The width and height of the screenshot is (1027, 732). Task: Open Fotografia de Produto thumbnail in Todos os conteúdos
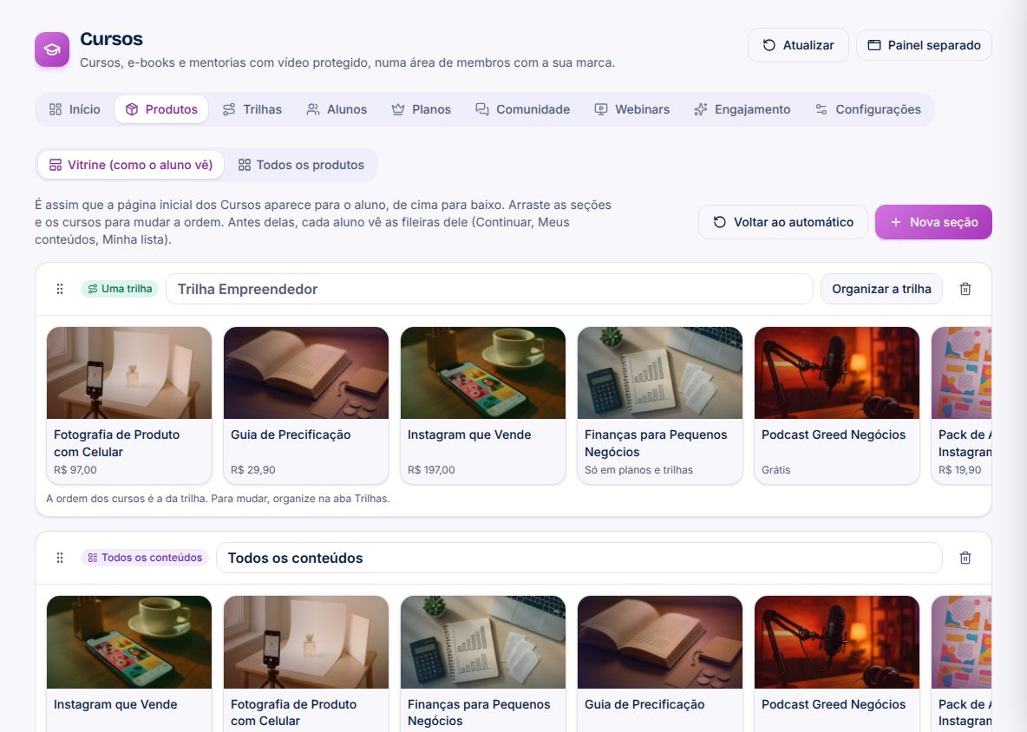[306, 643]
